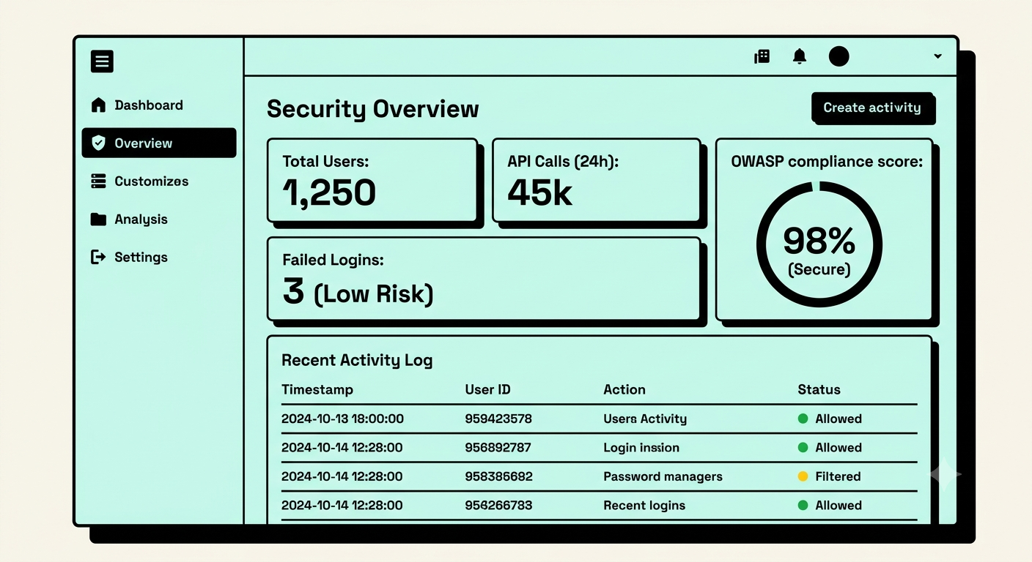Open the building icon in top bar
Viewport: 1032px width, 562px height.
[762, 56]
